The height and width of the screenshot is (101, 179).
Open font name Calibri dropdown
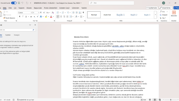click(31, 13)
